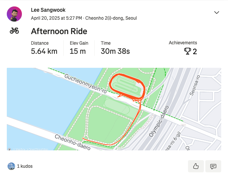Screen dimensions: 228x178
Task: View the kudos giver's avatar
Action: (x=11, y=166)
